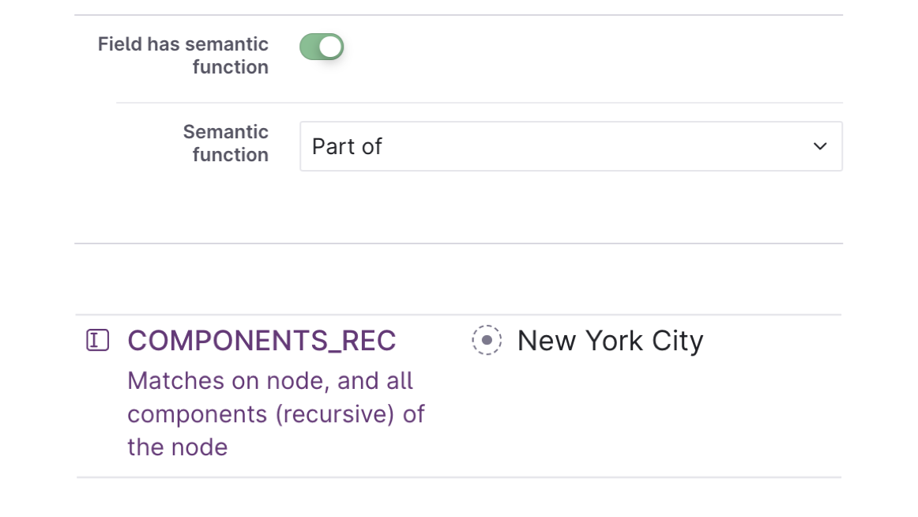The width and height of the screenshot is (918, 517).
Task: Click the 'Field has semantic function' label
Action: [x=183, y=55]
